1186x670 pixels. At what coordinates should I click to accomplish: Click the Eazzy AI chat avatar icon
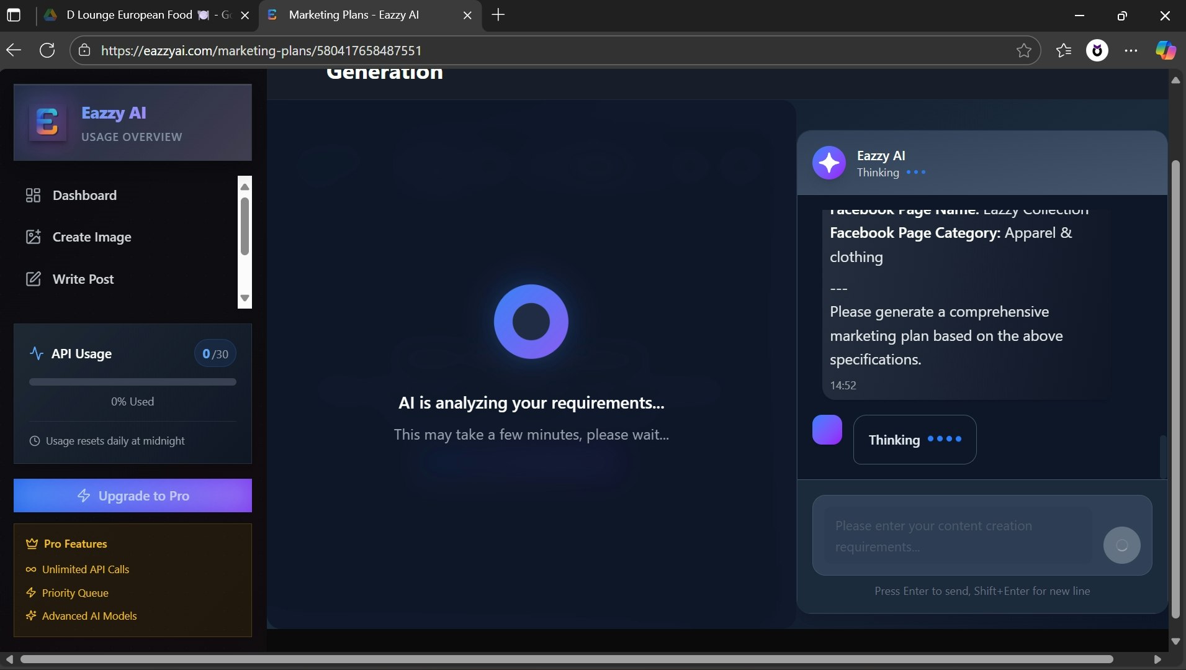(x=829, y=163)
